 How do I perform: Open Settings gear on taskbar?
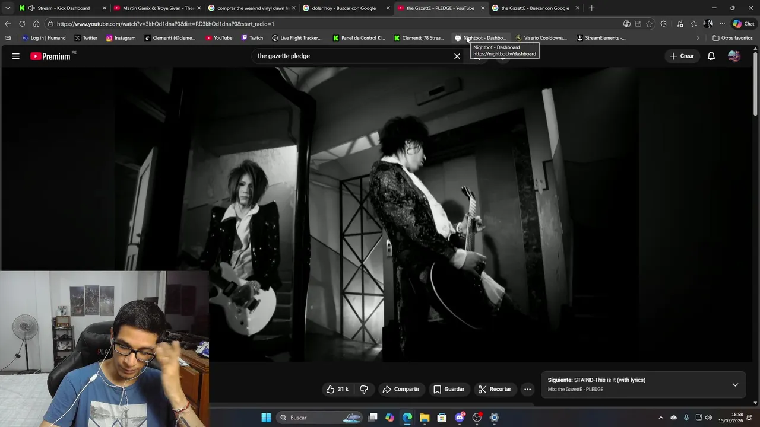(494, 418)
